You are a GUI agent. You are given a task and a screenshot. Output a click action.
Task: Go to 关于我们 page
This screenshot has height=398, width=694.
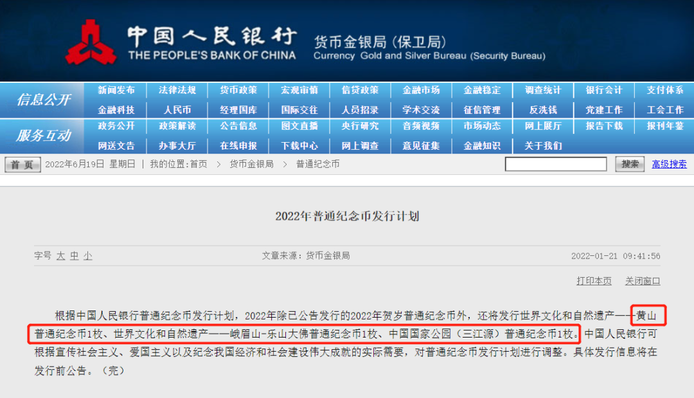coord(543,146)
